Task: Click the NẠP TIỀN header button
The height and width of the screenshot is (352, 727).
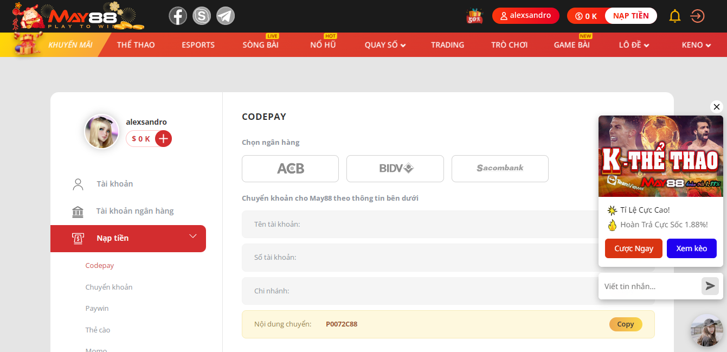Action: [631, 16]
